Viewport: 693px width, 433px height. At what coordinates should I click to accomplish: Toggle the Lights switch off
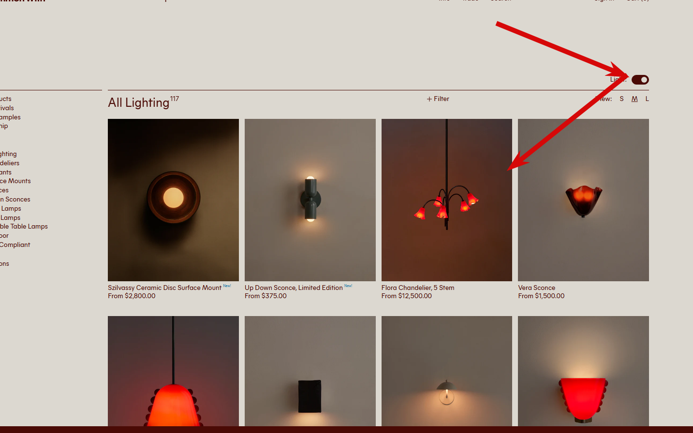(640, 80)
